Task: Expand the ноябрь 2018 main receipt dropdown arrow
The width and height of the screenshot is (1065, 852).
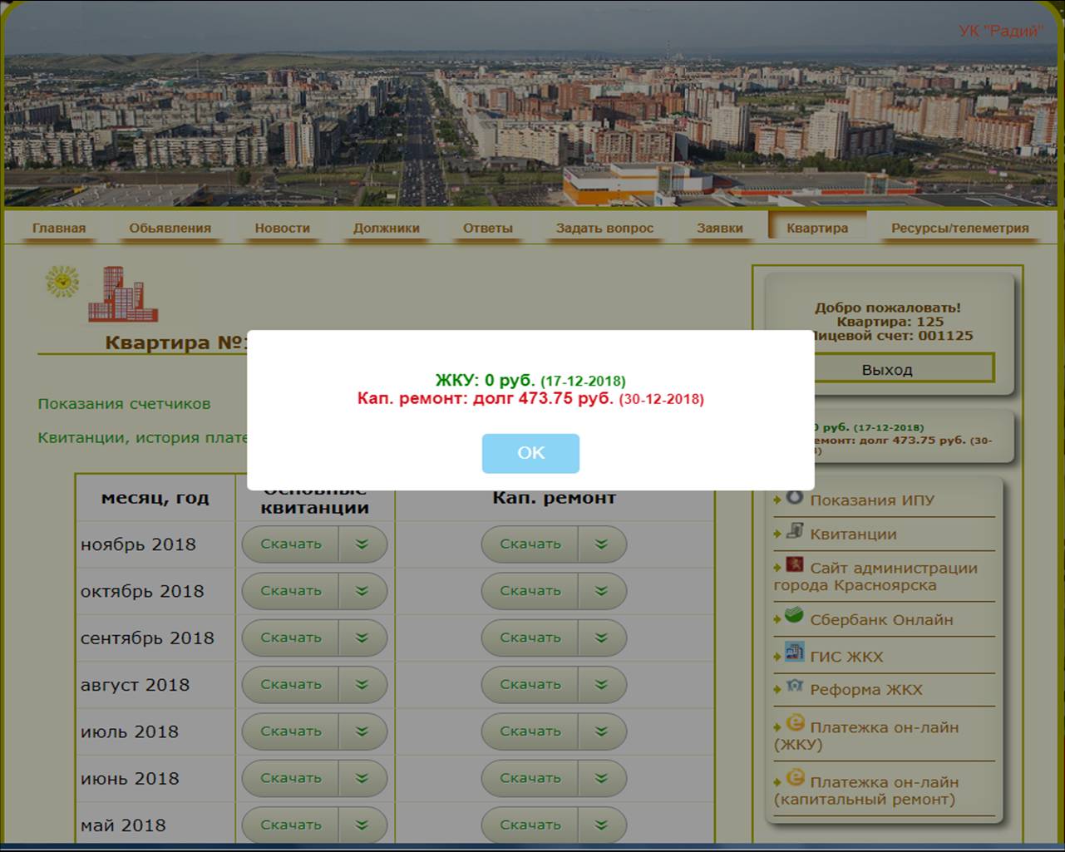Action: [362, 544]
